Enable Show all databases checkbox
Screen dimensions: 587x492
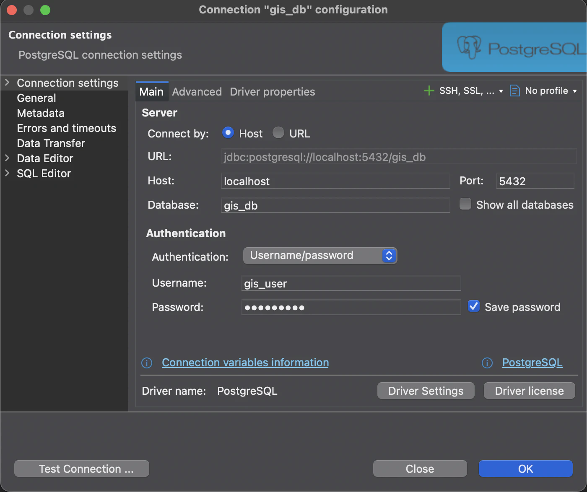click(465, 204)
